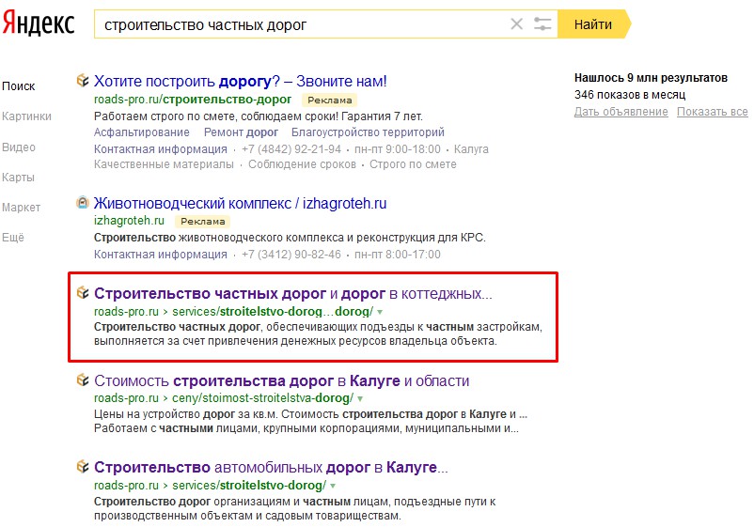Viewport: 754px width, 527px height.
Task: Open 'Стоимость строительства дорог в Калуге' result
Action: point(282,380)
